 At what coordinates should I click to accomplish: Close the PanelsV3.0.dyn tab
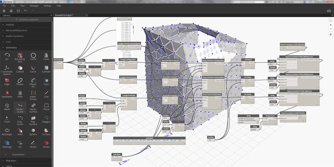[x=86, y=15]
